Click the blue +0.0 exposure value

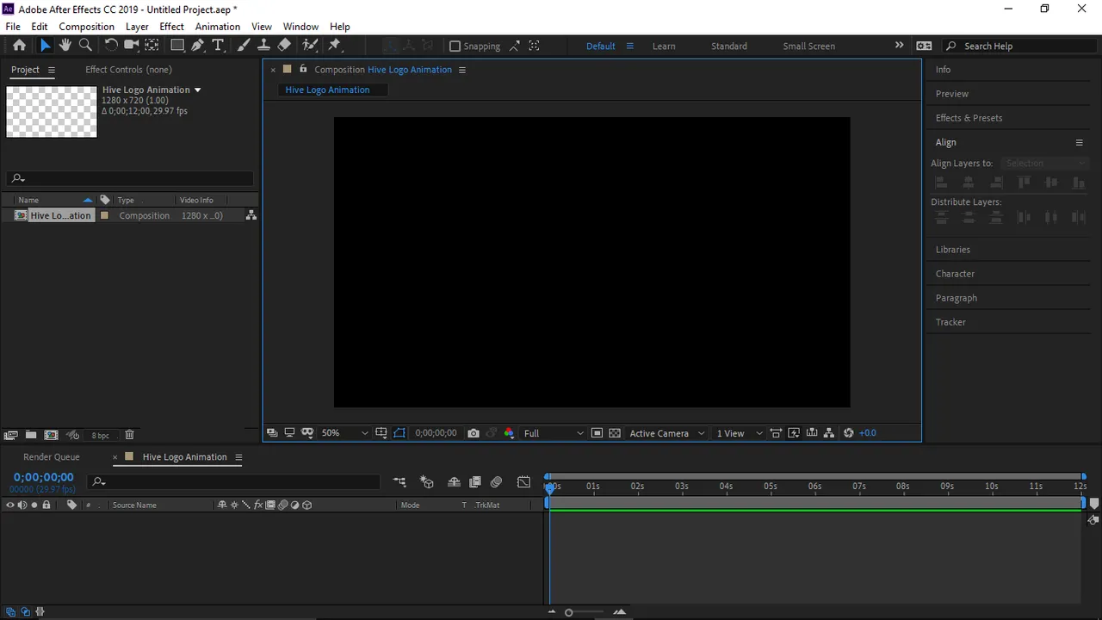867,433
